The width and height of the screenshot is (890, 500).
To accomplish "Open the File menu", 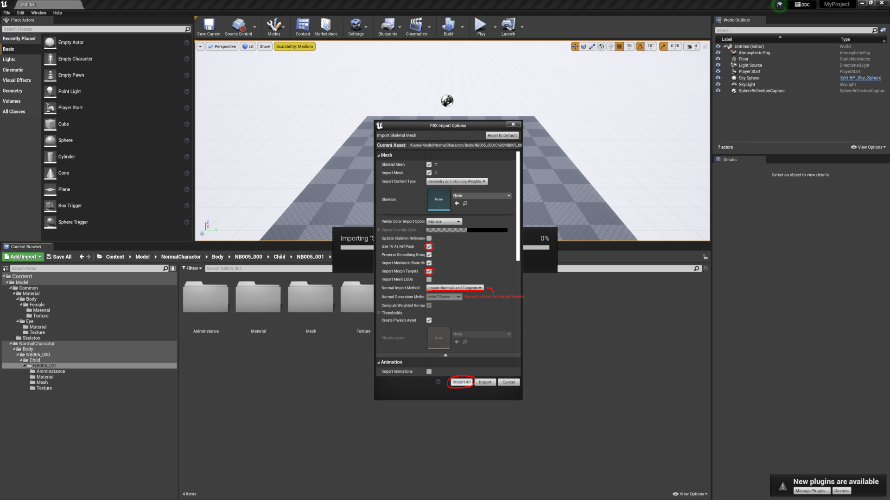I will coord(7,13).
